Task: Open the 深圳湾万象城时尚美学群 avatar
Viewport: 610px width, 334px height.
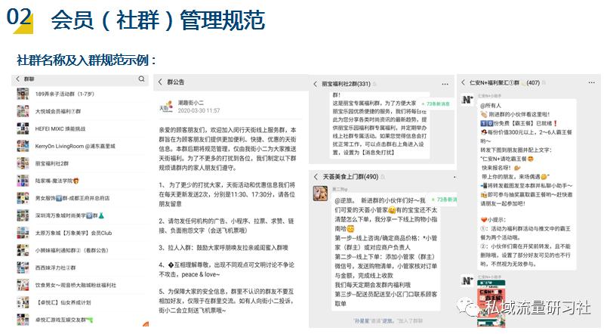Action: pos(23,215)
